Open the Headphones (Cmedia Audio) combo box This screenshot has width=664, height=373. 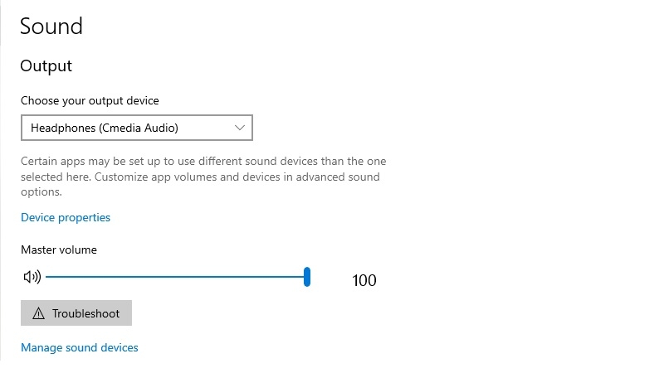click(x=136, y=128)
